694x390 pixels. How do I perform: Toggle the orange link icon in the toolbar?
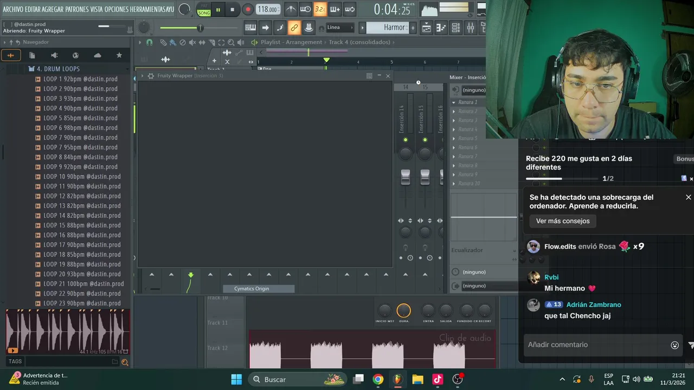[x=294, y=27]
